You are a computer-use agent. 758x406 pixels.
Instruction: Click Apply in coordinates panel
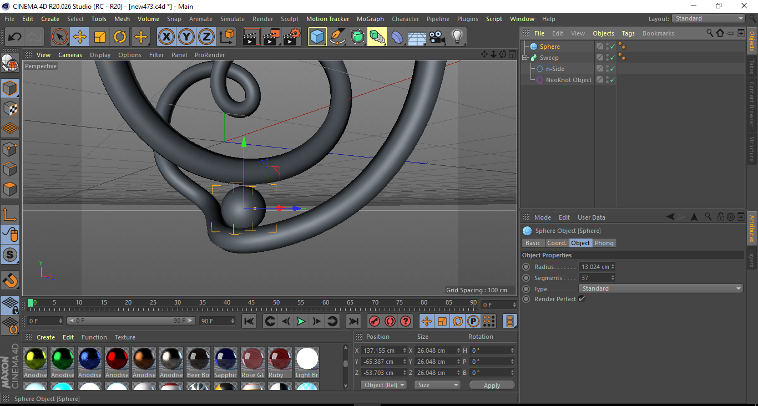492,385
